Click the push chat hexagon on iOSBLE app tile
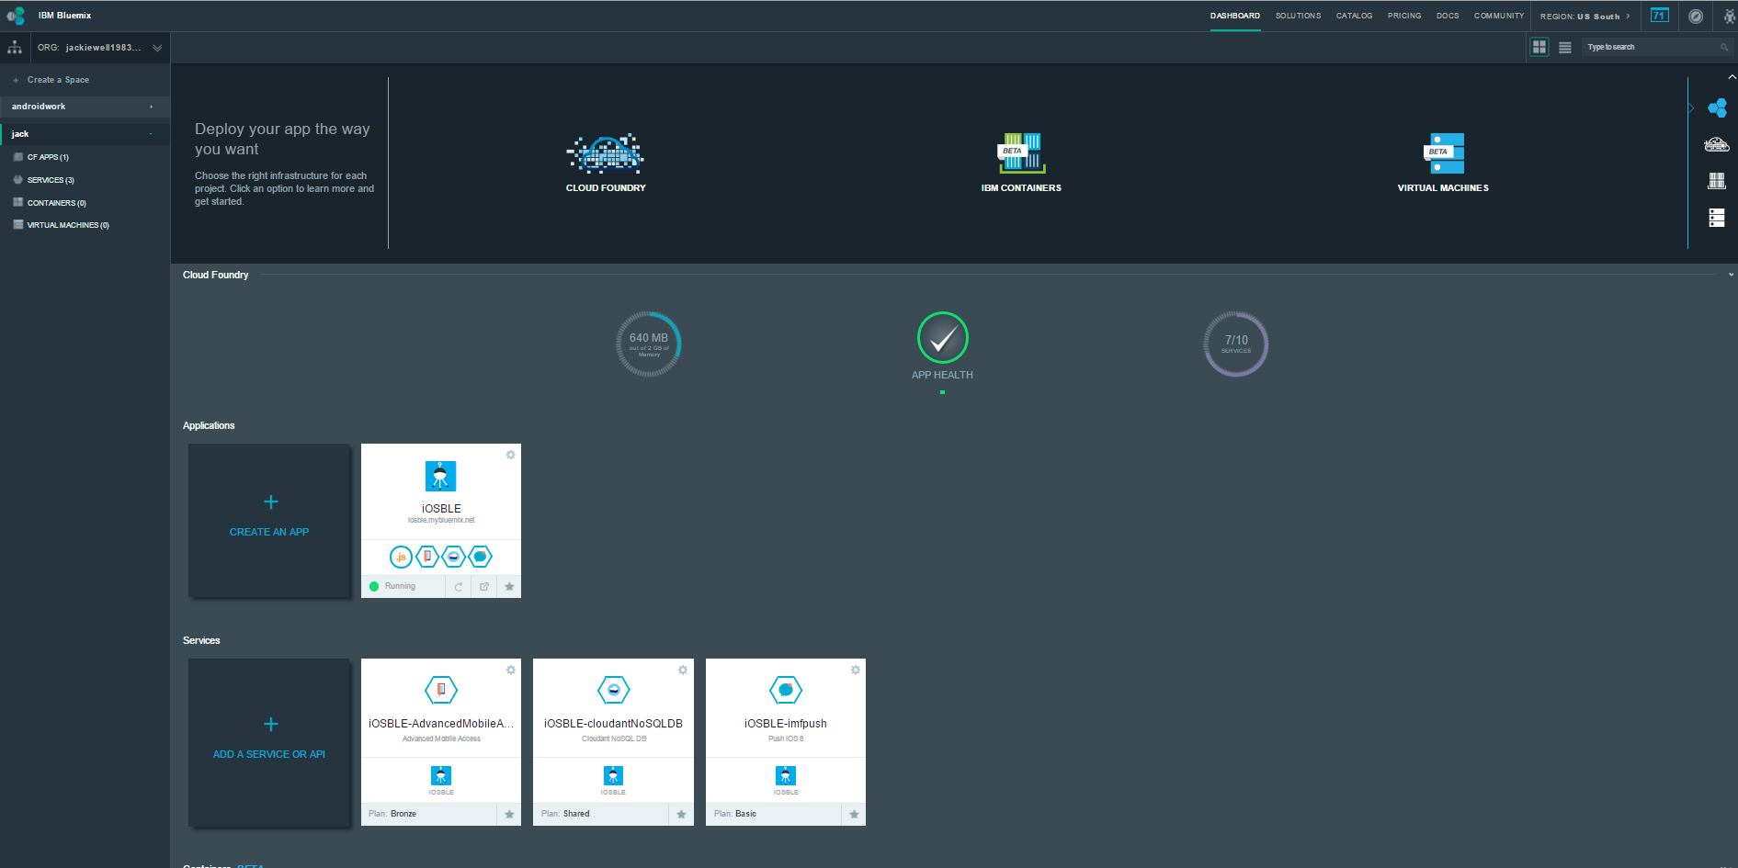Viewport: 1738px width, 868px height. point(481,557)
